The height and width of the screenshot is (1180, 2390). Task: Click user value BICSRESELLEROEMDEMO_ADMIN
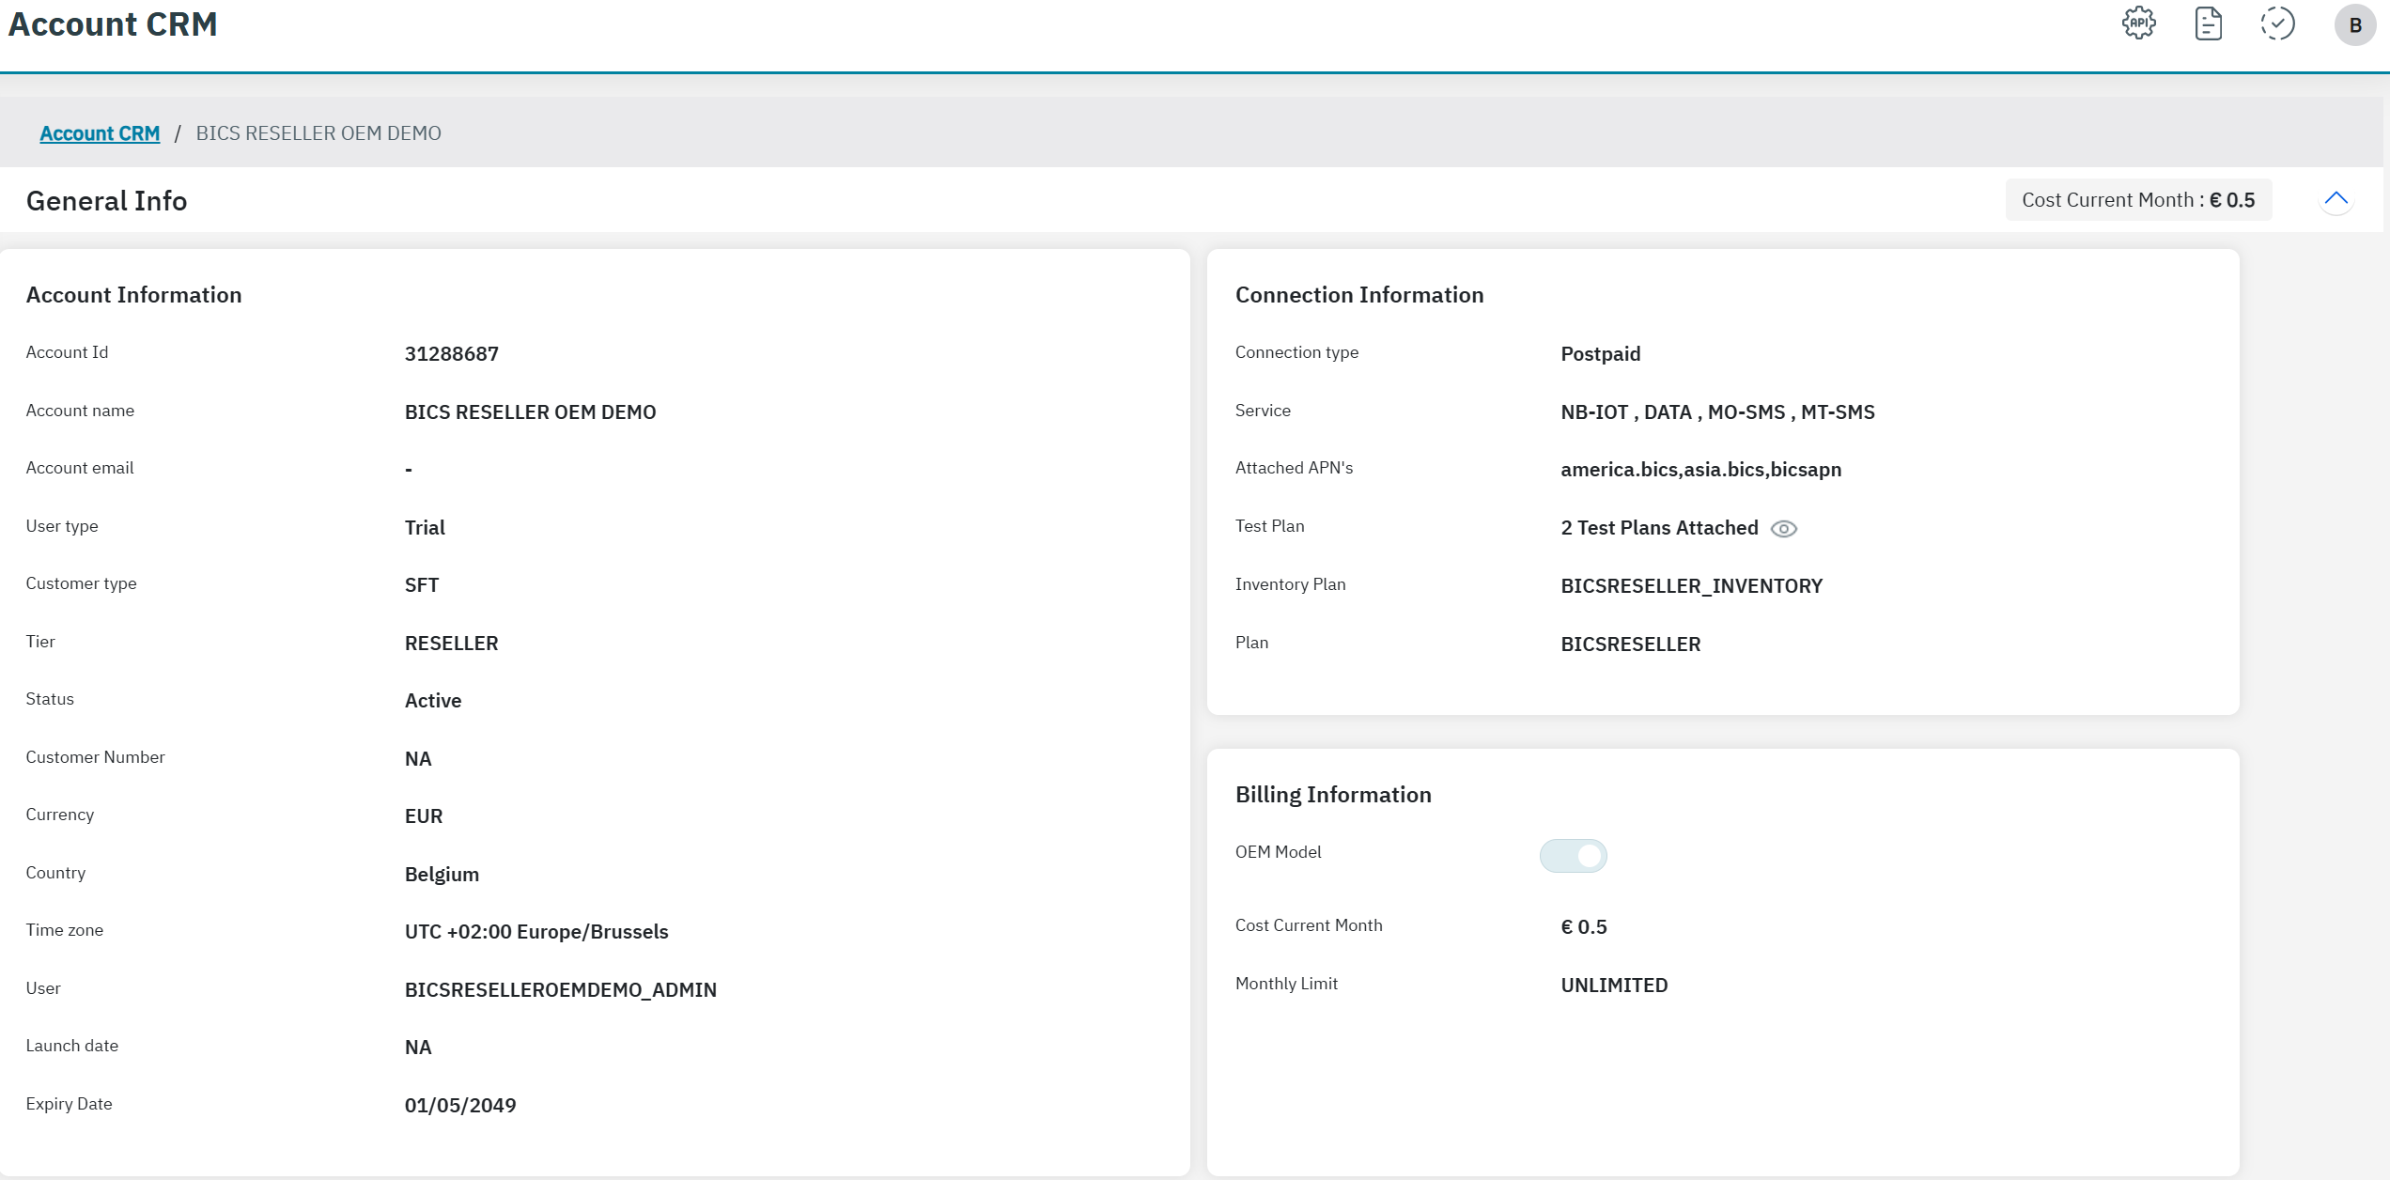560,990
